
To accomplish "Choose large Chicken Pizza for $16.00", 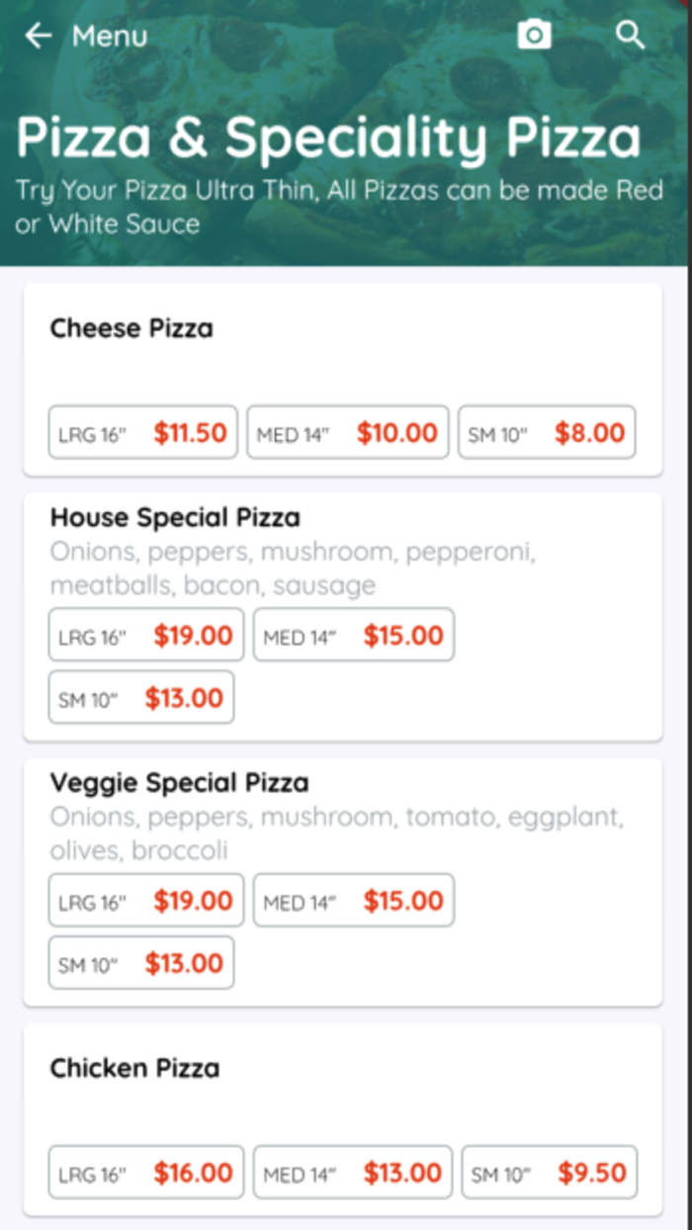I will coord(145,1173).
